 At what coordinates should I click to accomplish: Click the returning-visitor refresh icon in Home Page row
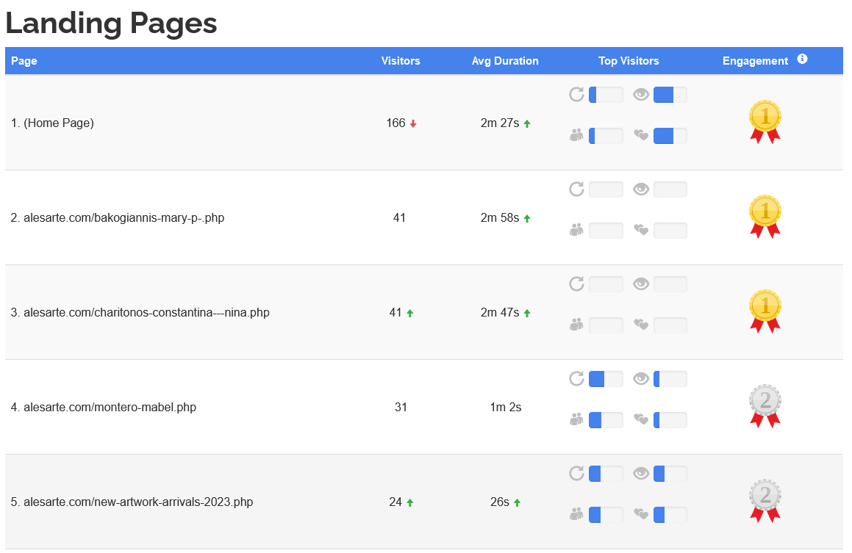(576, 95)
